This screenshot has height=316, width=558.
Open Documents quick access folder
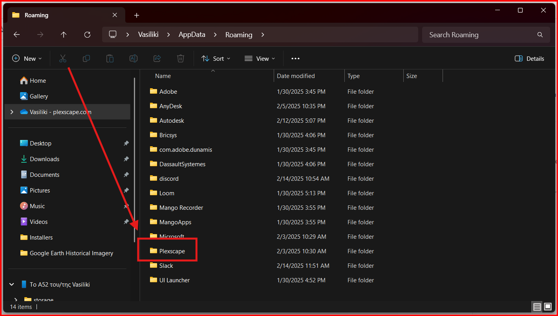pos(40,174)
